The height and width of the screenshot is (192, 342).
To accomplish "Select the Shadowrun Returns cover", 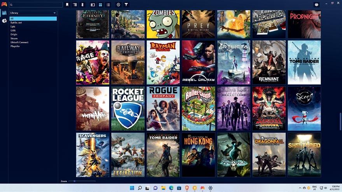I will pos(234,155).
